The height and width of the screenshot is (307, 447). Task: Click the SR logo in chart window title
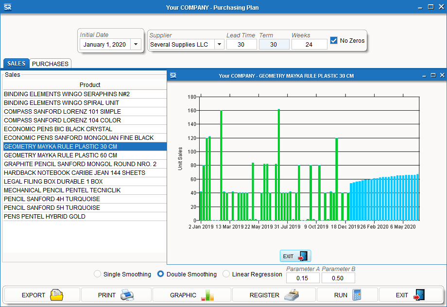(173, 76)
